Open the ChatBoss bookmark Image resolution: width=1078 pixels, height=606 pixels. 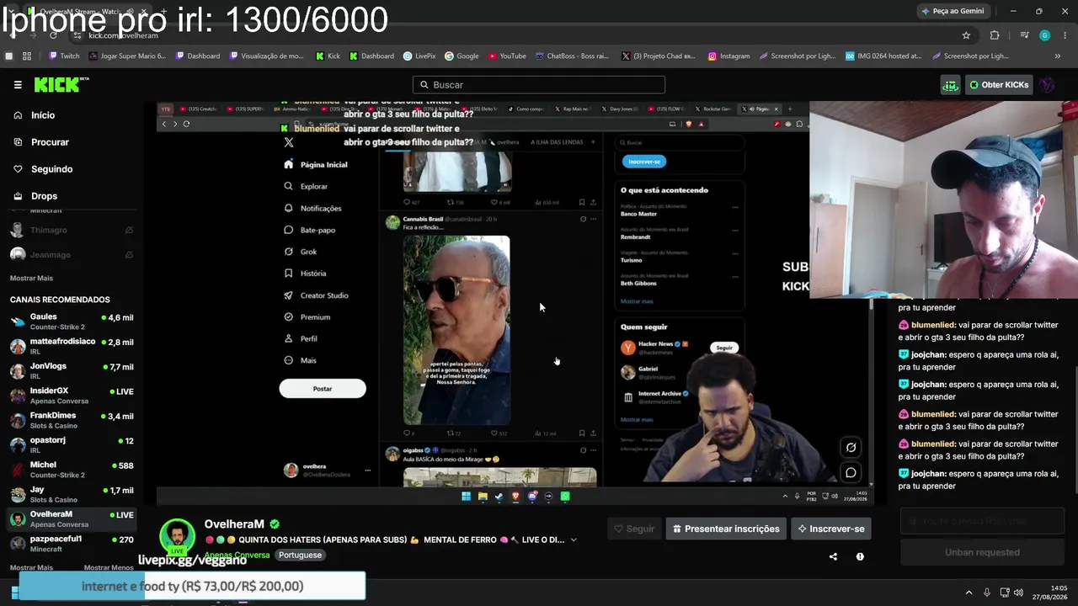coord(572,56)
